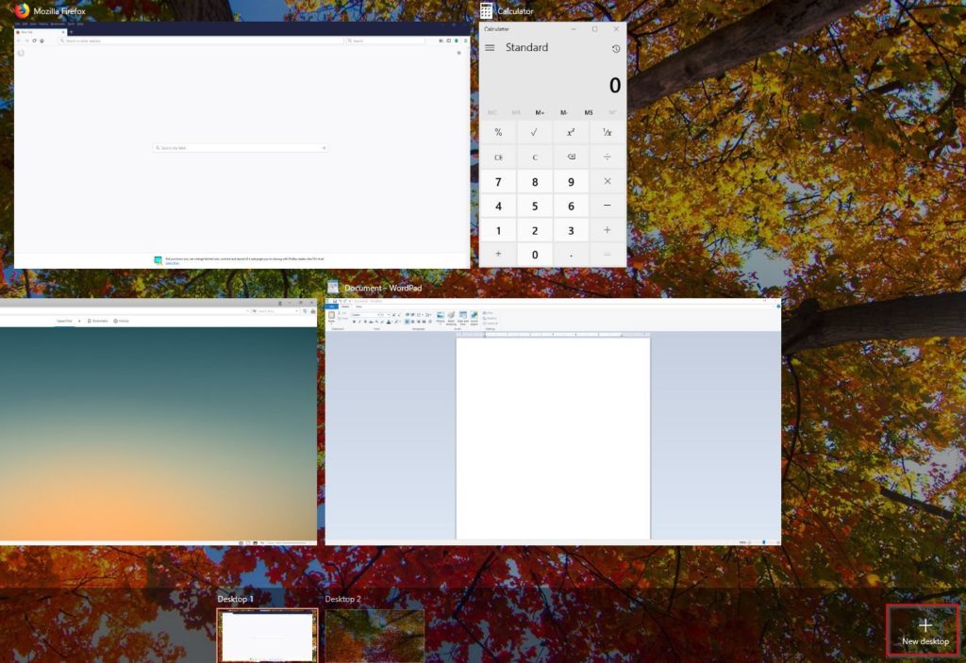Open the WordPad font family dropdown
The height and width of the screenshot is (663, 966).
365,315
